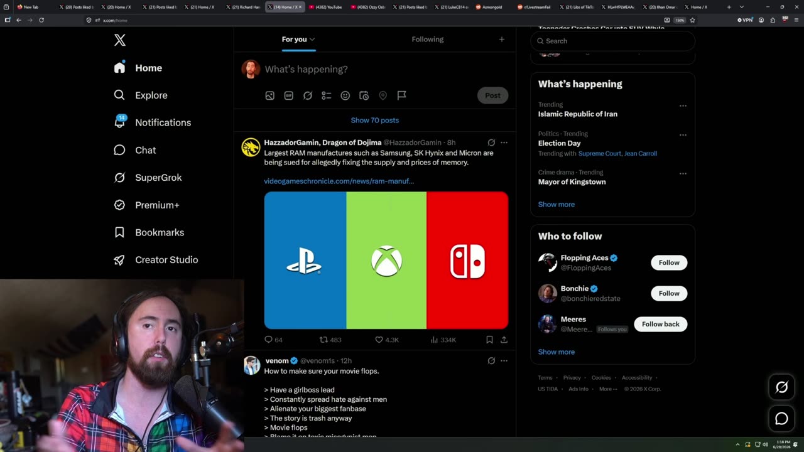The height and width of the screenshot is (452, 804).
Task: Open videogameschronicle.com article link
Action: (339, 181)
